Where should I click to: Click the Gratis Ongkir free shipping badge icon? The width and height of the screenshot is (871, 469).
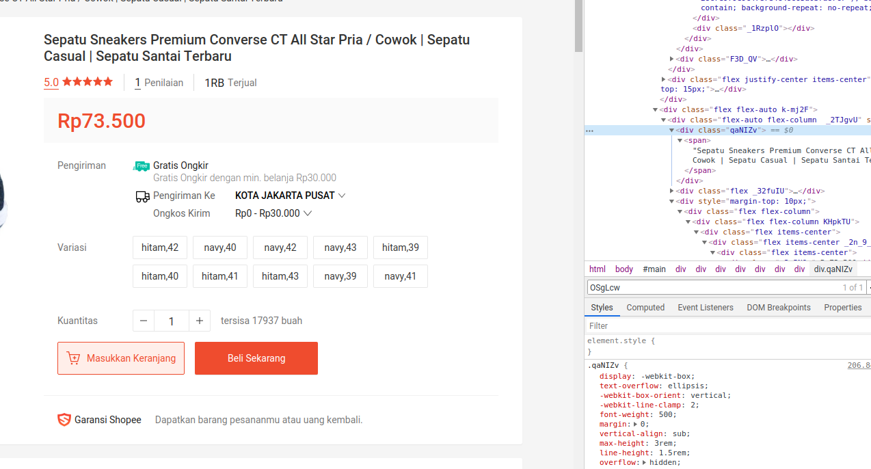[x=142, y=165]
